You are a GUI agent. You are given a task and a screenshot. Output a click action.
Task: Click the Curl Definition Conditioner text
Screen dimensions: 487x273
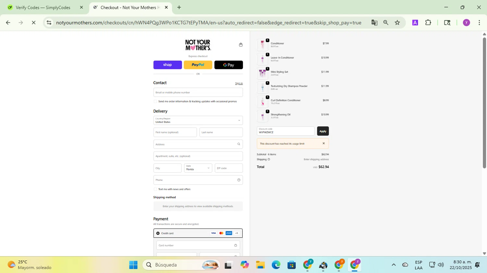click(x=286, y=100)
